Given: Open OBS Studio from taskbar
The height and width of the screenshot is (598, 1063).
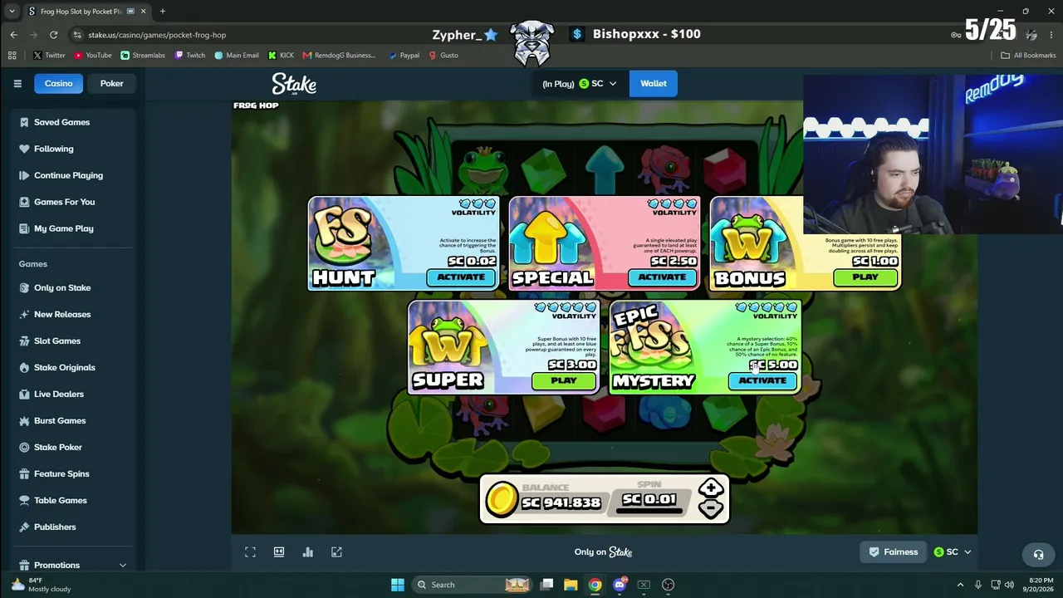Looking at the screenshot, I should pyautogui.click(x=668, y=585).
